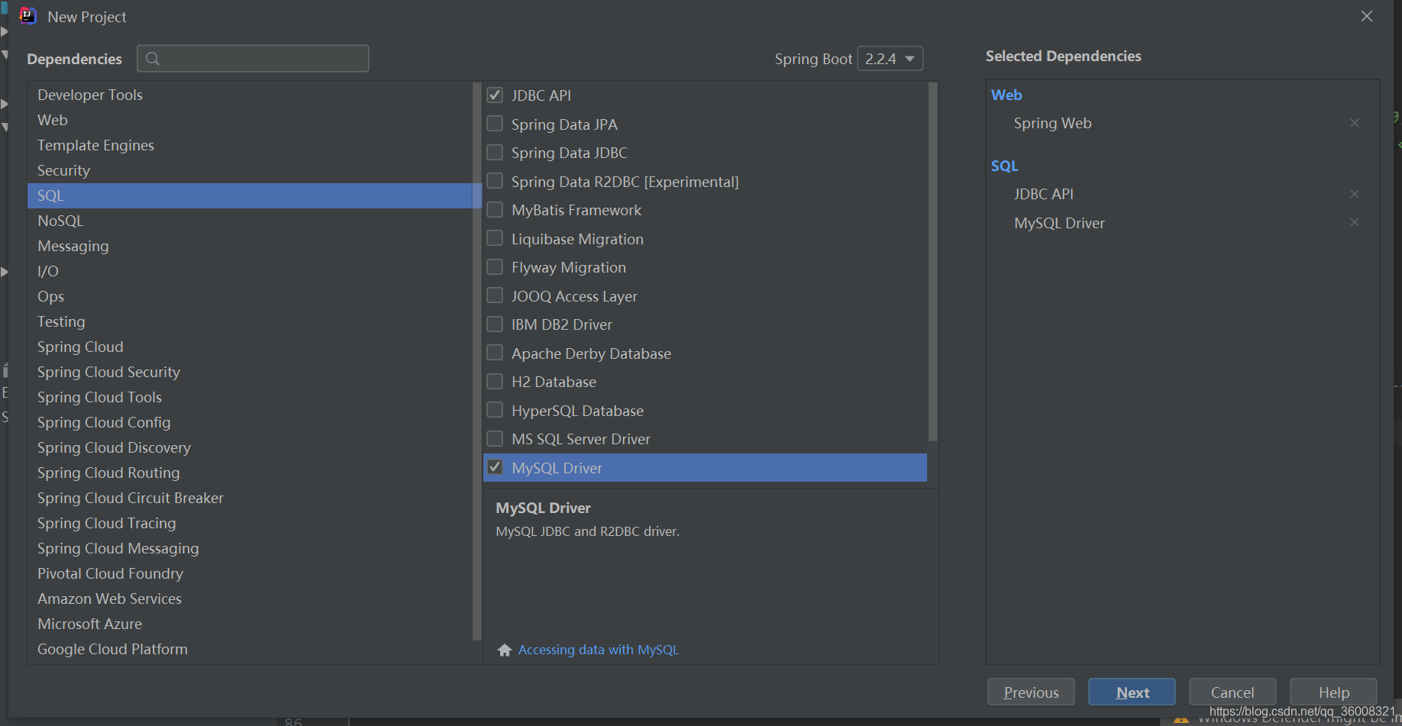Click the home icon beside MySQL guide link

coord(504,650)
